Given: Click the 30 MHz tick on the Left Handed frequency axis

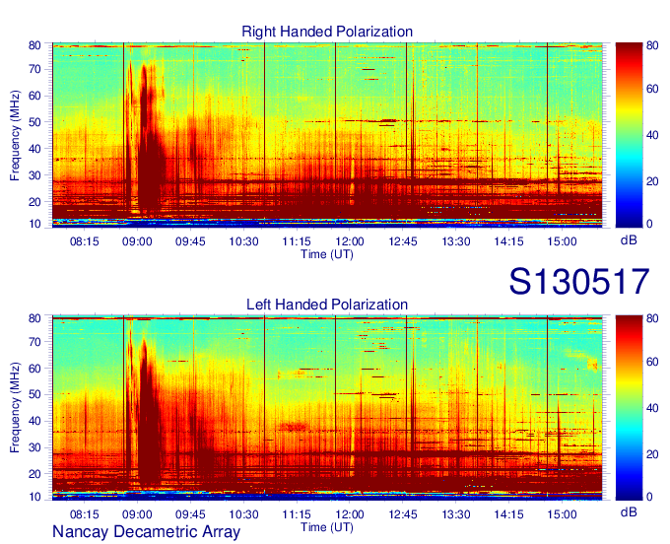Looking at the screenshot, I should (x=34, y=447).
